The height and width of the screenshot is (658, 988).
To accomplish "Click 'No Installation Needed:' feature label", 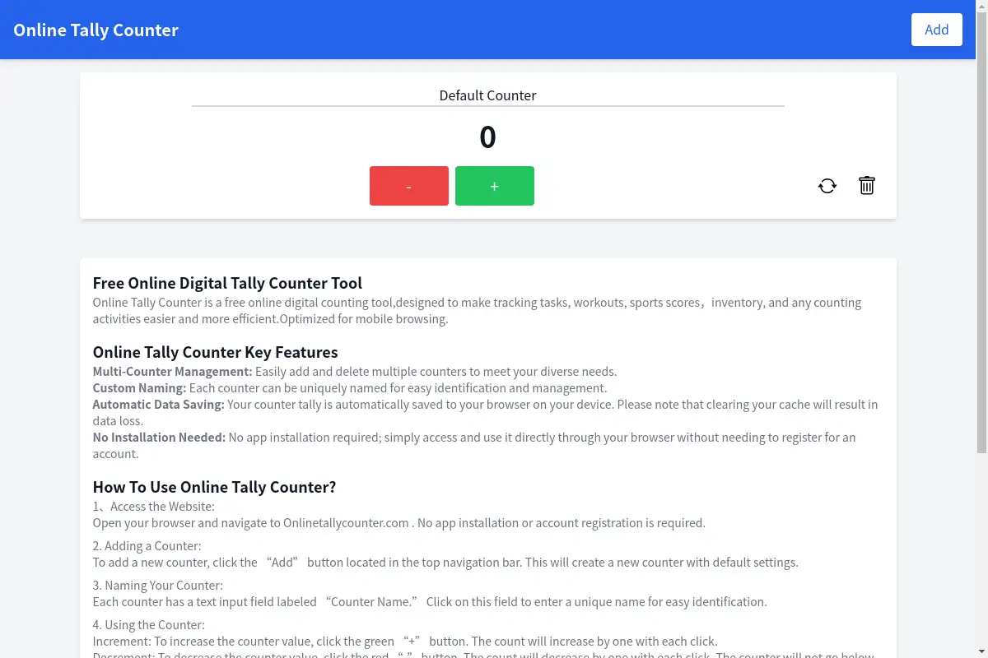I will pyautogui.click(x=159, y=437).
